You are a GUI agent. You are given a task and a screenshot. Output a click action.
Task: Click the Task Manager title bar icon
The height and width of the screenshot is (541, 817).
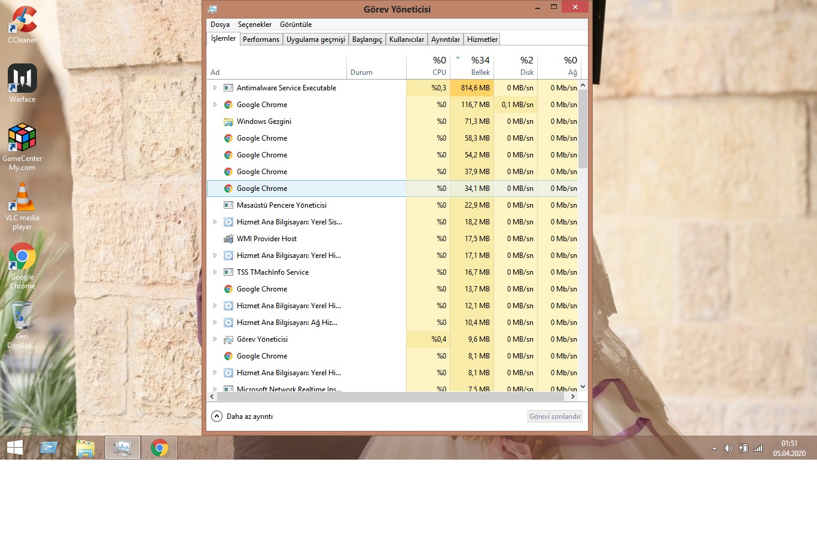(x=212, y=9)
